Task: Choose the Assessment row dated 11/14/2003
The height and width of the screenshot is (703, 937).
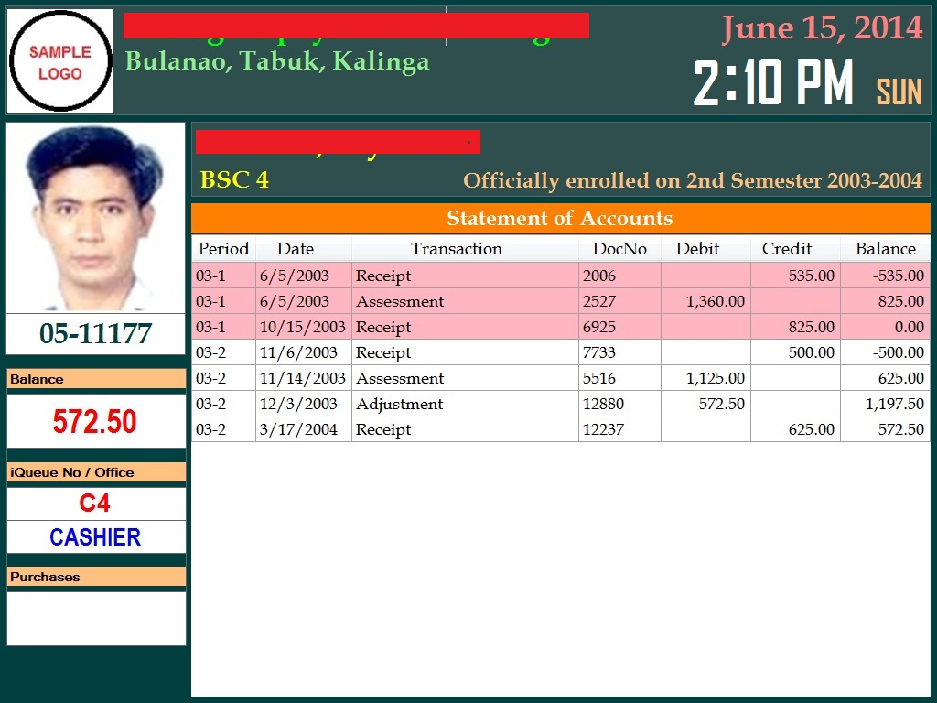Action: point(458,378)
